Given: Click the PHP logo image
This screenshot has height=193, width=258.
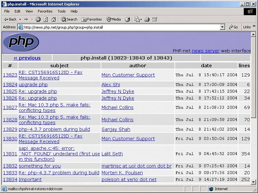Looking at the screenshot, I should [21, 42].
